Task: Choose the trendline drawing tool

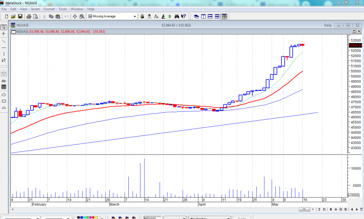Action: [x=4, y=41]
